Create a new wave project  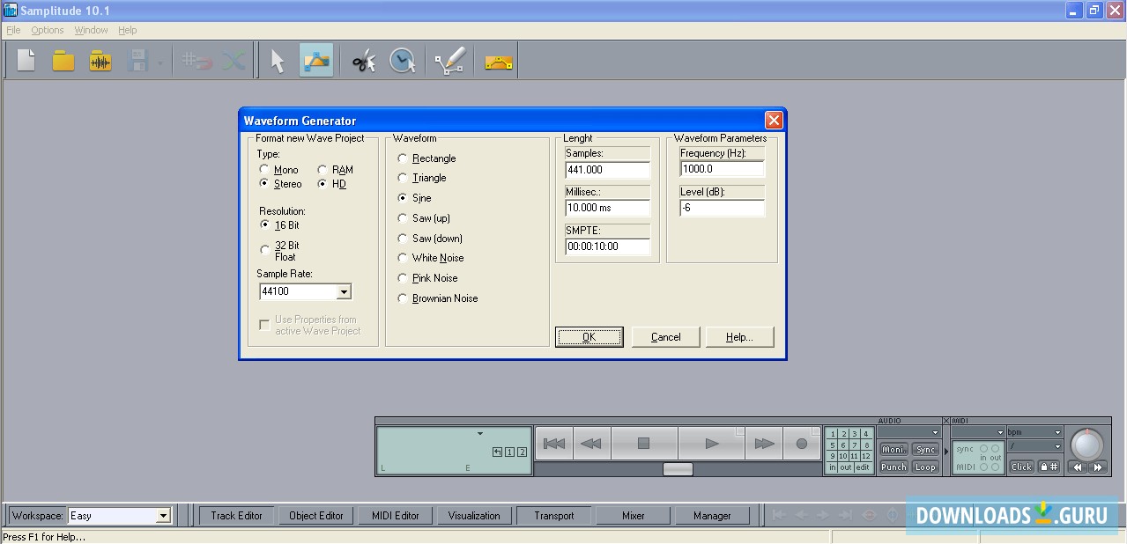click(25, 60)
